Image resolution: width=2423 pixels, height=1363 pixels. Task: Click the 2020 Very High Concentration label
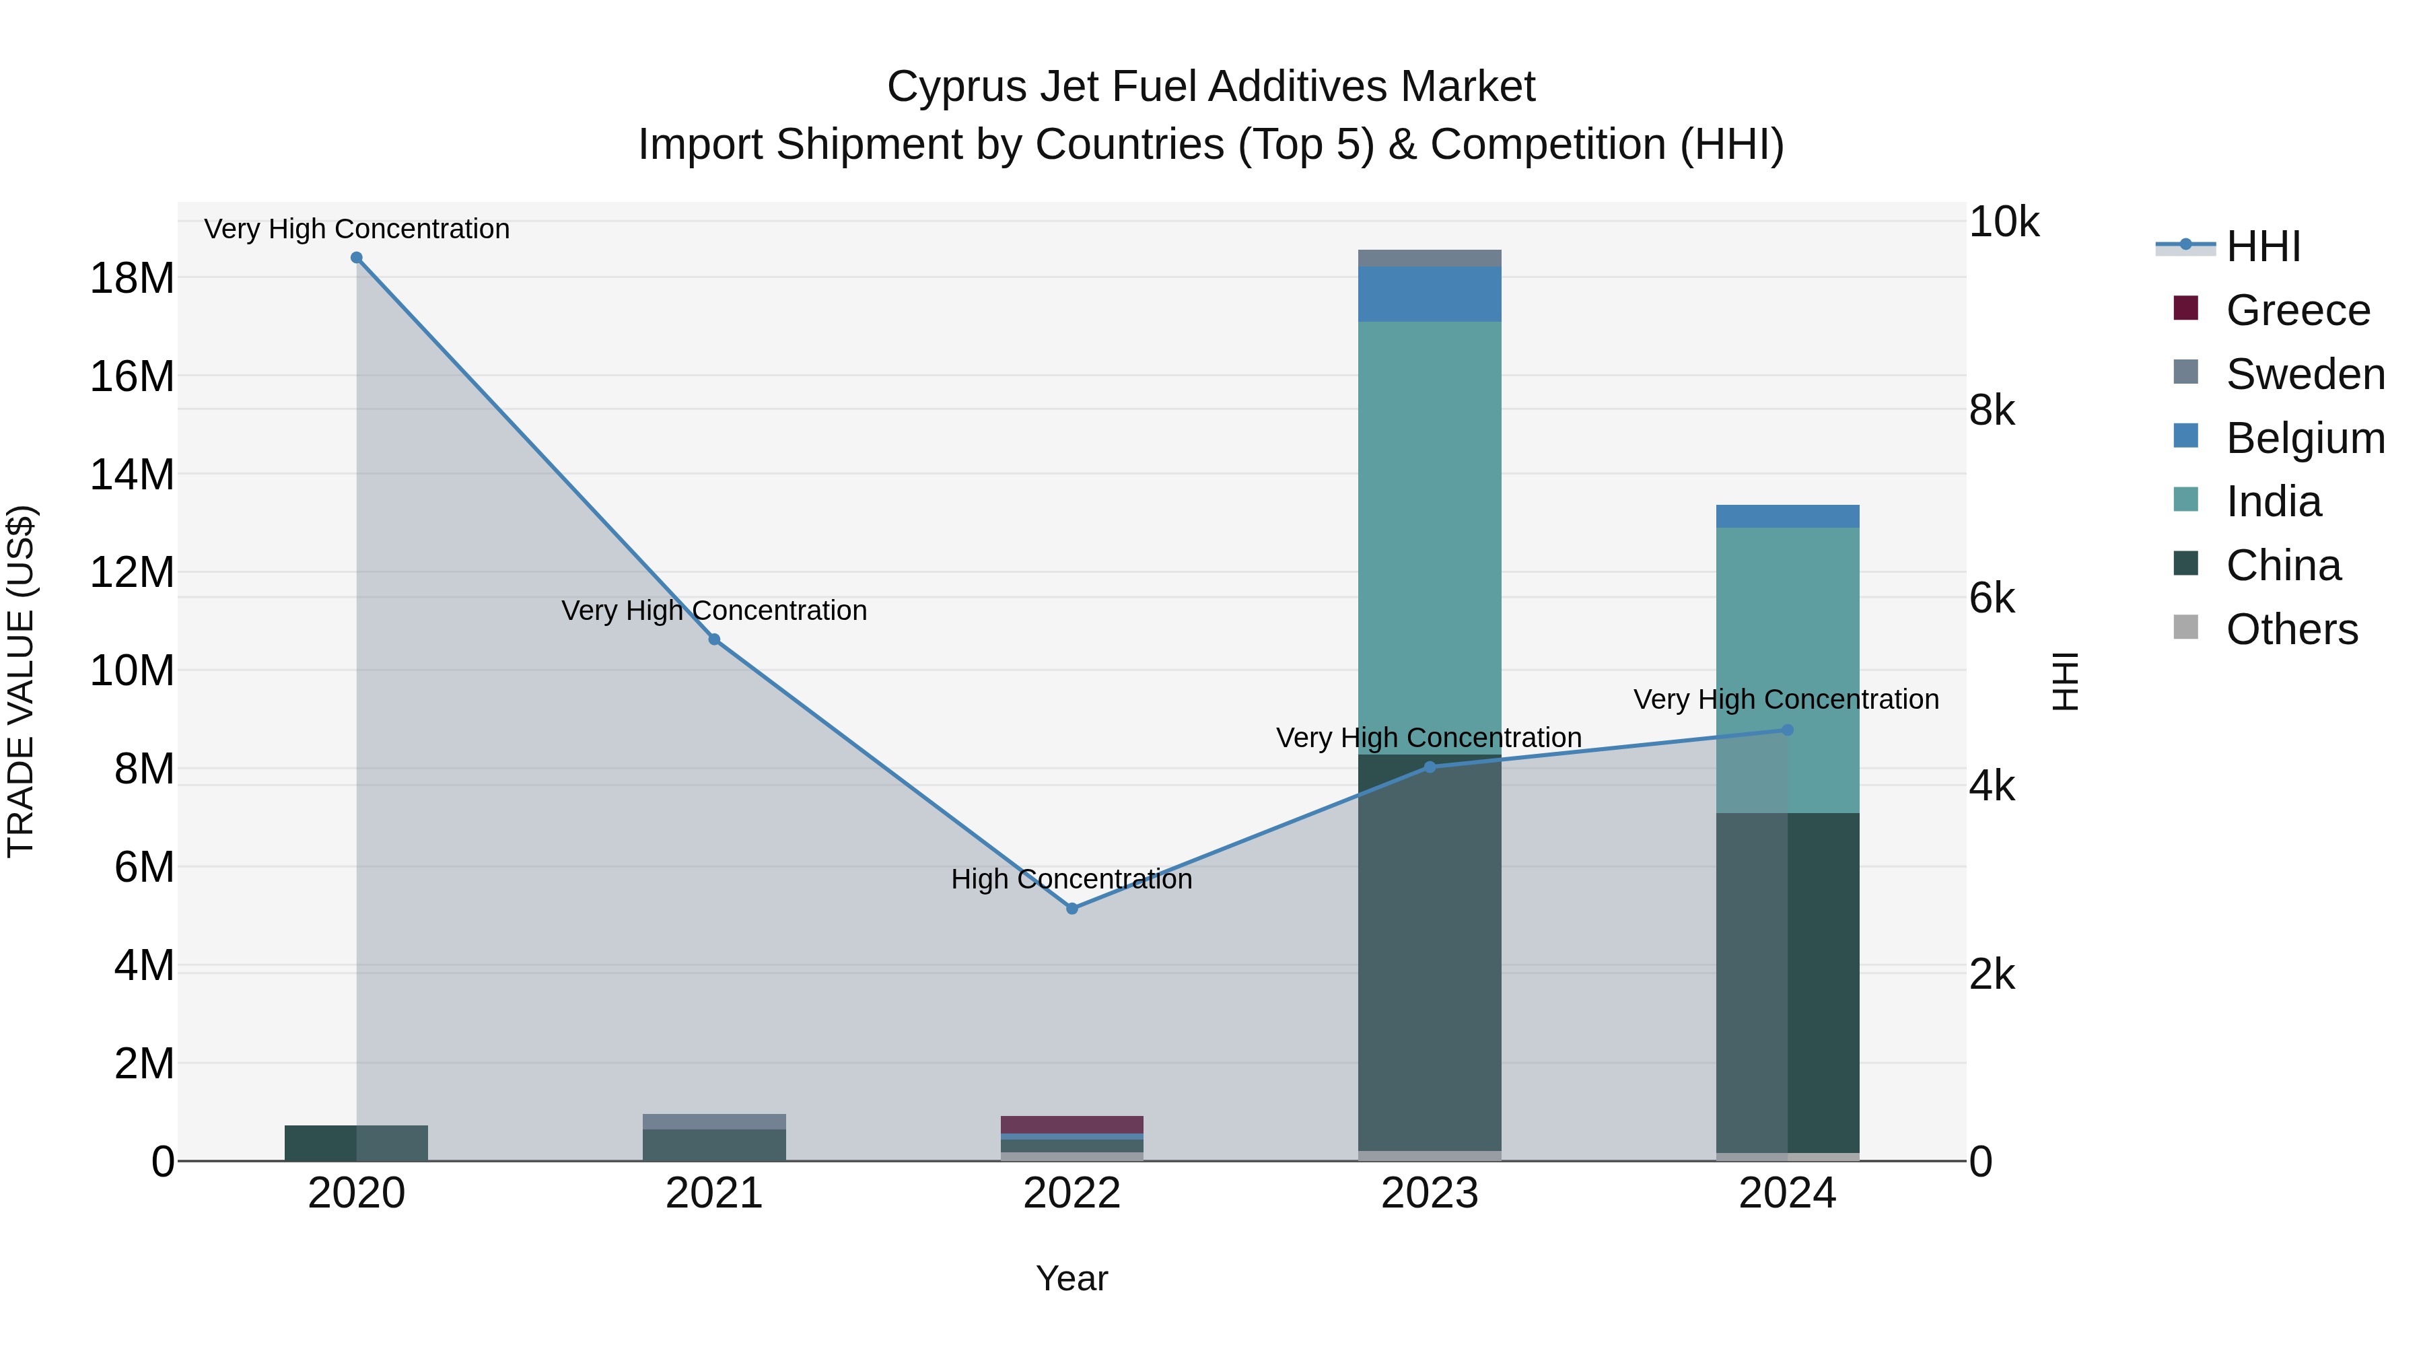[357, 230]
